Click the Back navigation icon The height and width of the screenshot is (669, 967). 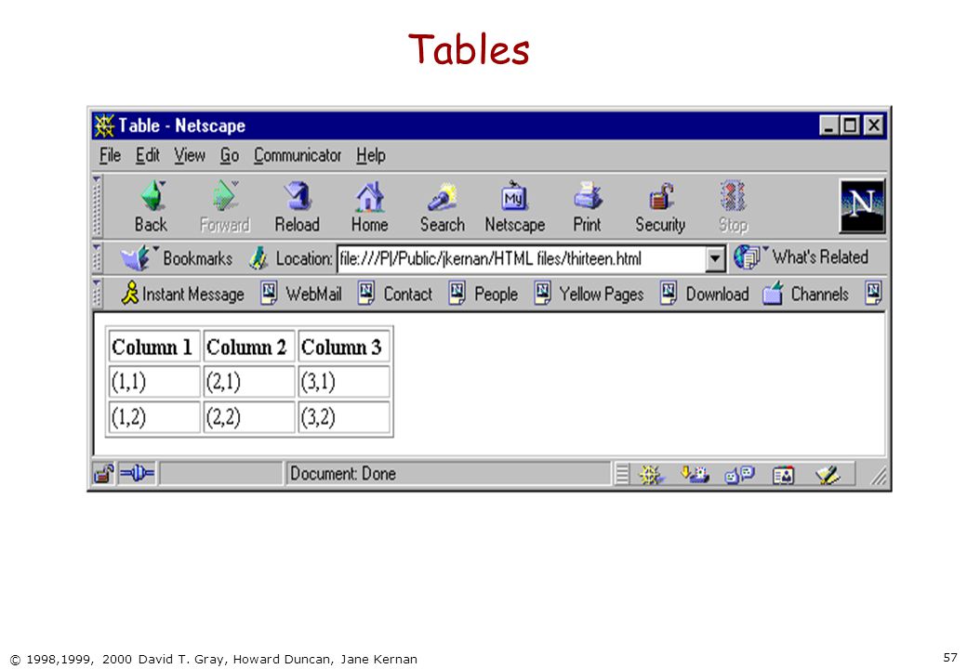coord(152,196)
